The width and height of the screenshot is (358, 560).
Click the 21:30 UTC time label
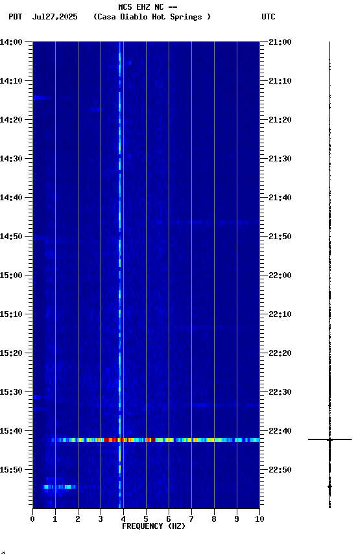[x=280, y=159]
